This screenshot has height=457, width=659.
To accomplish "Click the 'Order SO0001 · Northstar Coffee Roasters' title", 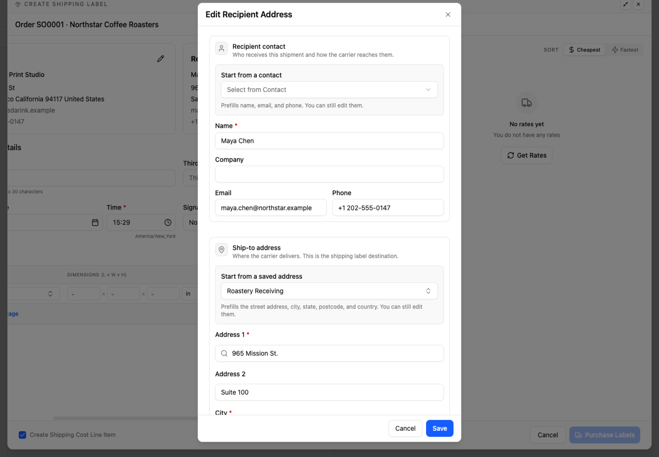I will (87, 25).
